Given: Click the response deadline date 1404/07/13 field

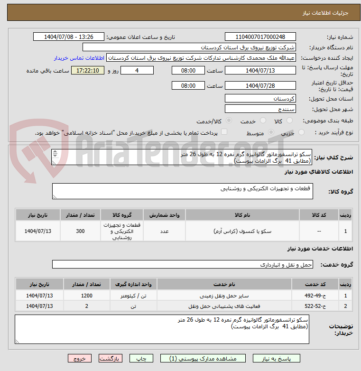Looking at the screenshot, I should pyautogui.click(x=260, y=71).
